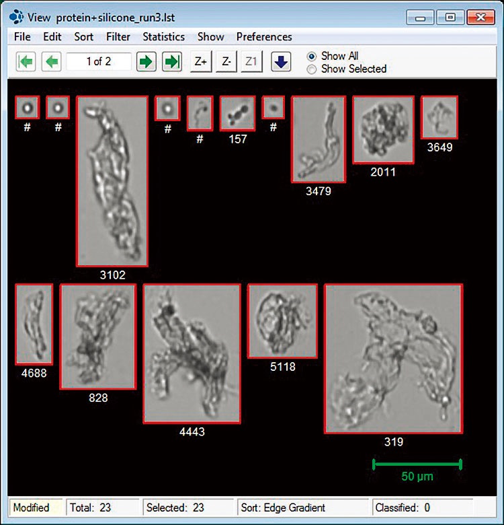Image resolution: width=504 pixels, height=525 pixels.
Task: Select particle thumbnail 3102
Action: pos(112,181)
